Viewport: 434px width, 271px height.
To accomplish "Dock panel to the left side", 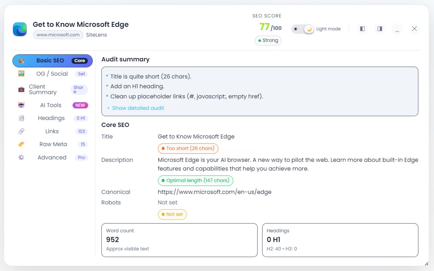I will pos(362,29).
